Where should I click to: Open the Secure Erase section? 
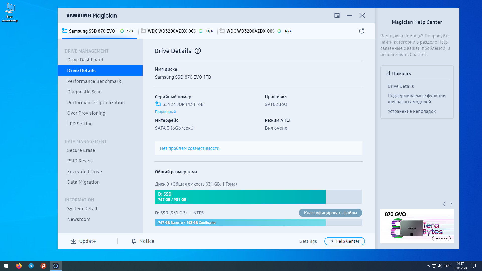(x=81, y=150)
